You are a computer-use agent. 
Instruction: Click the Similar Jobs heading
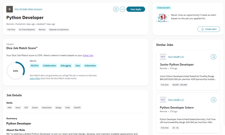(165, 45)
